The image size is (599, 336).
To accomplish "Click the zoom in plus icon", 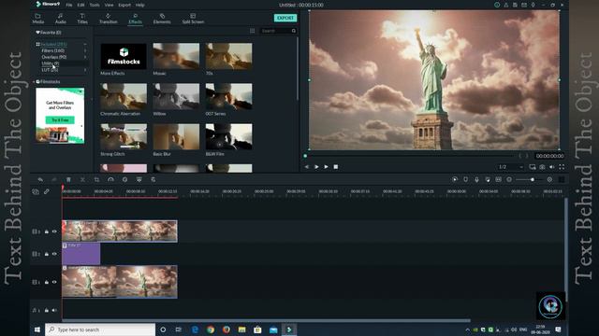I will click(549, 179).
